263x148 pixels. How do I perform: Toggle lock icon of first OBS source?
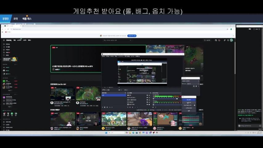click(149, 95)
